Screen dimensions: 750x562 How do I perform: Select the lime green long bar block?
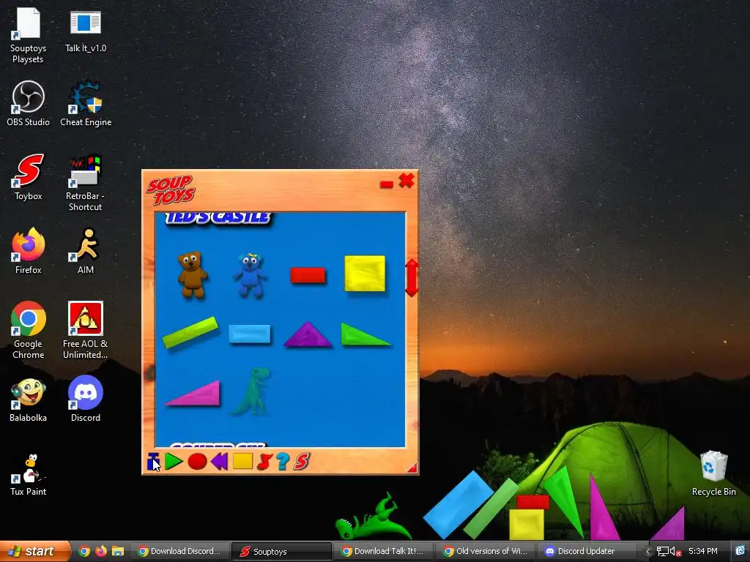click(190, 332)
